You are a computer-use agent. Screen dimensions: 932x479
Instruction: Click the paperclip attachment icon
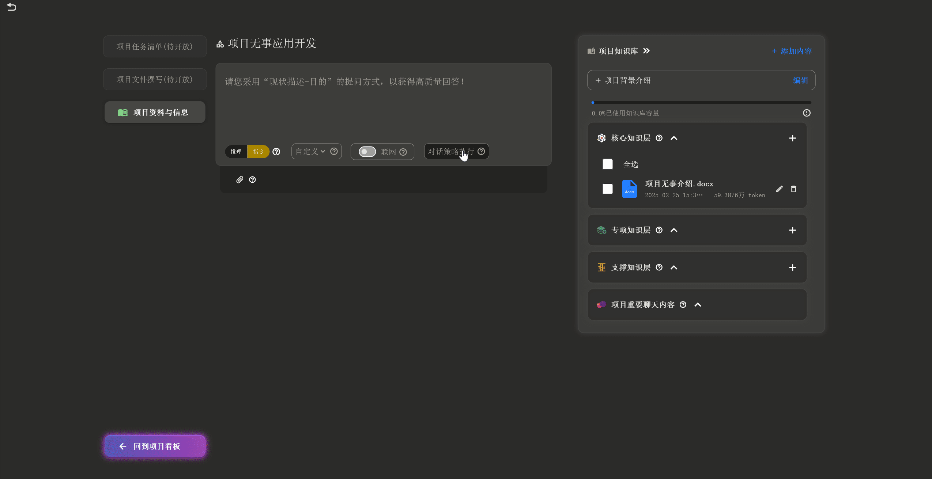[239, 179]
